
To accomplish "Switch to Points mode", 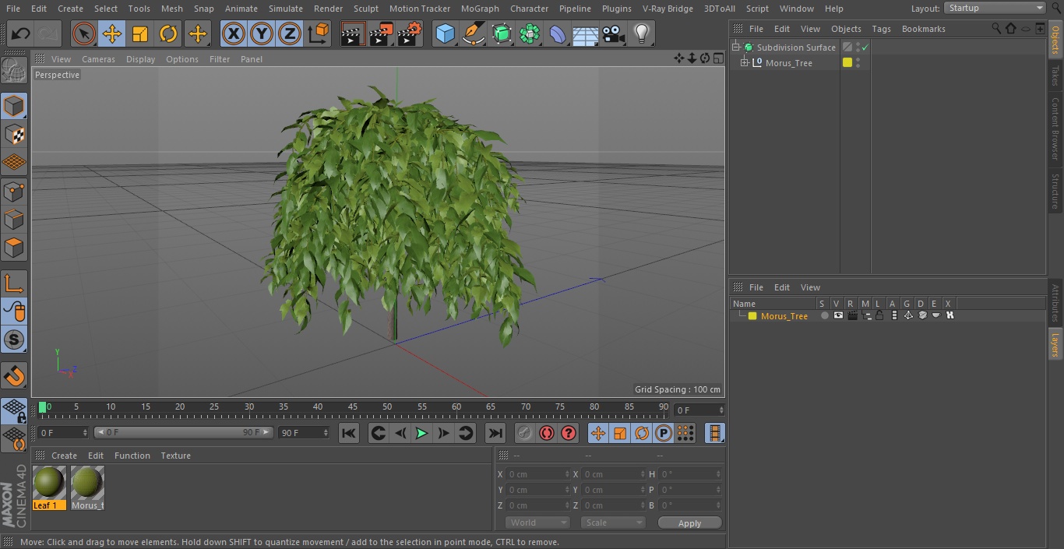I will 14,191.
